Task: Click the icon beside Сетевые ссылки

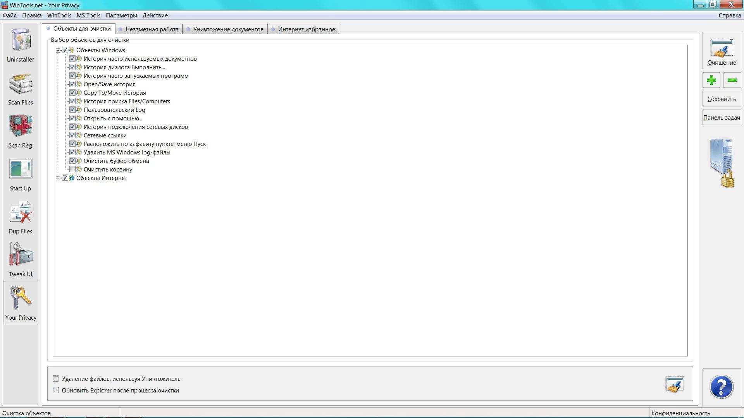Action: point(79,135)
